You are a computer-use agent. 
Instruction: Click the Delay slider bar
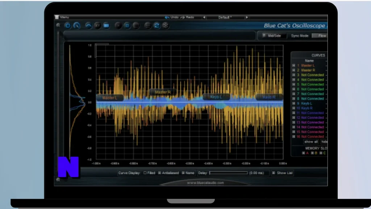[x=229, y=173]
